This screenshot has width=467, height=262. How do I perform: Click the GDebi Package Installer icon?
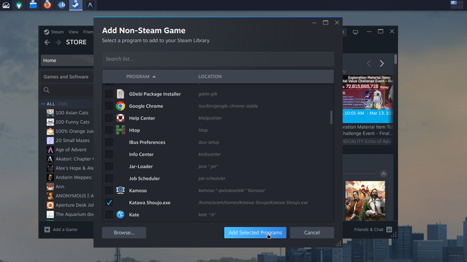[x=120, y=94]
